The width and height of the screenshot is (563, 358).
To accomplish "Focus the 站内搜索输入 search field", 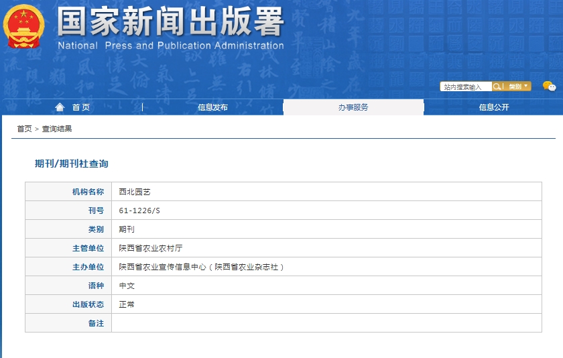I will coord(466,86).
